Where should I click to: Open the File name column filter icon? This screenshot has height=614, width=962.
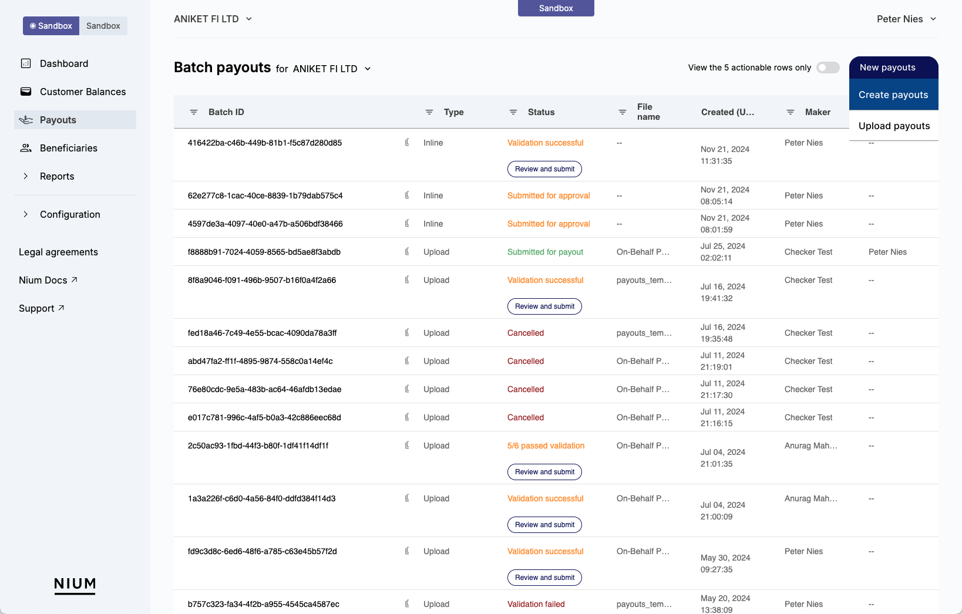click(622, 112)
